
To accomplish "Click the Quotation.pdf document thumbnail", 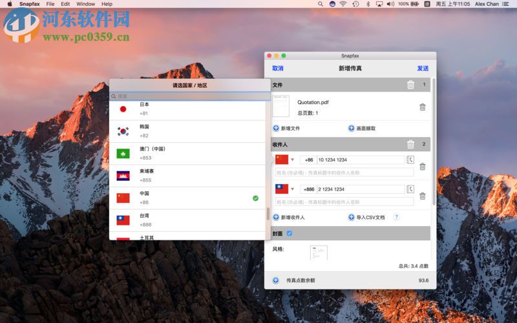I will (280, 106).
